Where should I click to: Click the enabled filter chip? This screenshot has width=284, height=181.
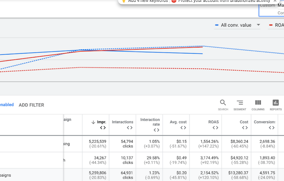7,105
